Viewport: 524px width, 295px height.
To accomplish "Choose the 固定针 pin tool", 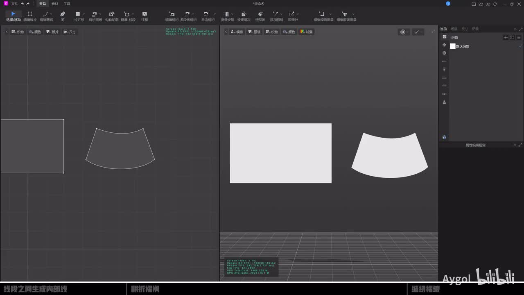I will point(292,16).
